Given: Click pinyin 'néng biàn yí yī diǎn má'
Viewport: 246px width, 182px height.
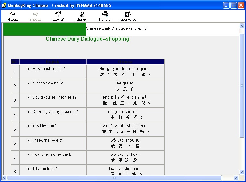Looking at the screenshot, I should click(123, 97).
